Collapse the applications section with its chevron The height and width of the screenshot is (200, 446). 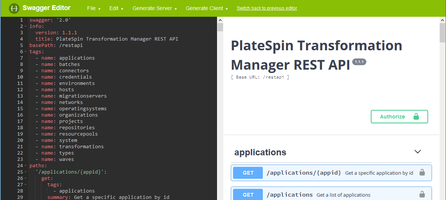click(418, 152)
